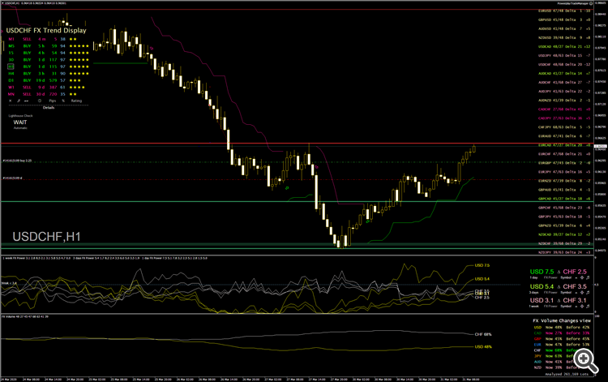
Task: Click the AUDUSD 41/48 Delta row
Action: [x=564, y=28]
